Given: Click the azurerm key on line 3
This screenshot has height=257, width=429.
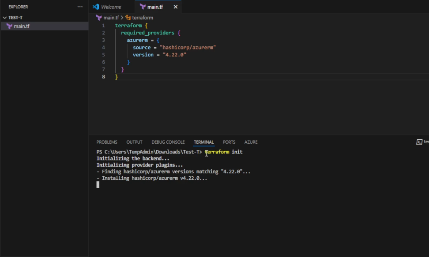Looking at the screenshot, I should (x=137, y=40).
